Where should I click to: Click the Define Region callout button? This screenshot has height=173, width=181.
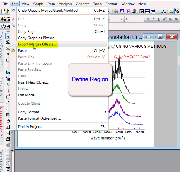[x=90, y=79]
